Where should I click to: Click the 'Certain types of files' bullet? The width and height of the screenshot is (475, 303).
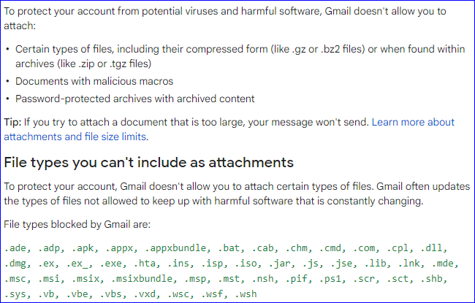(x=240, y=56)
